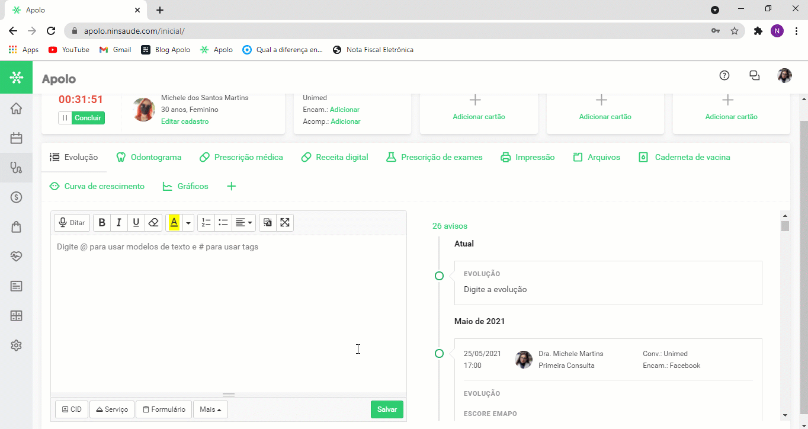
Task: Open the chat messages icon
Action: coord(754,75)
